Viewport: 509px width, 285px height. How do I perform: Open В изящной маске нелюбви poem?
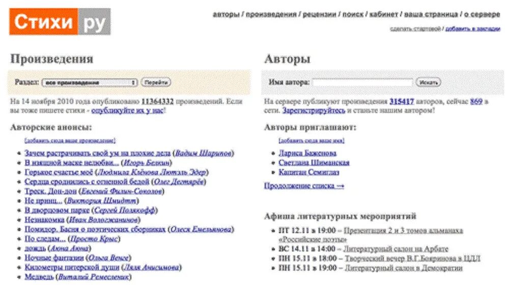tap(71, 162)
